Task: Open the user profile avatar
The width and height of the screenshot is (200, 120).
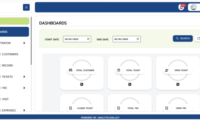Action: coord(193,7)
